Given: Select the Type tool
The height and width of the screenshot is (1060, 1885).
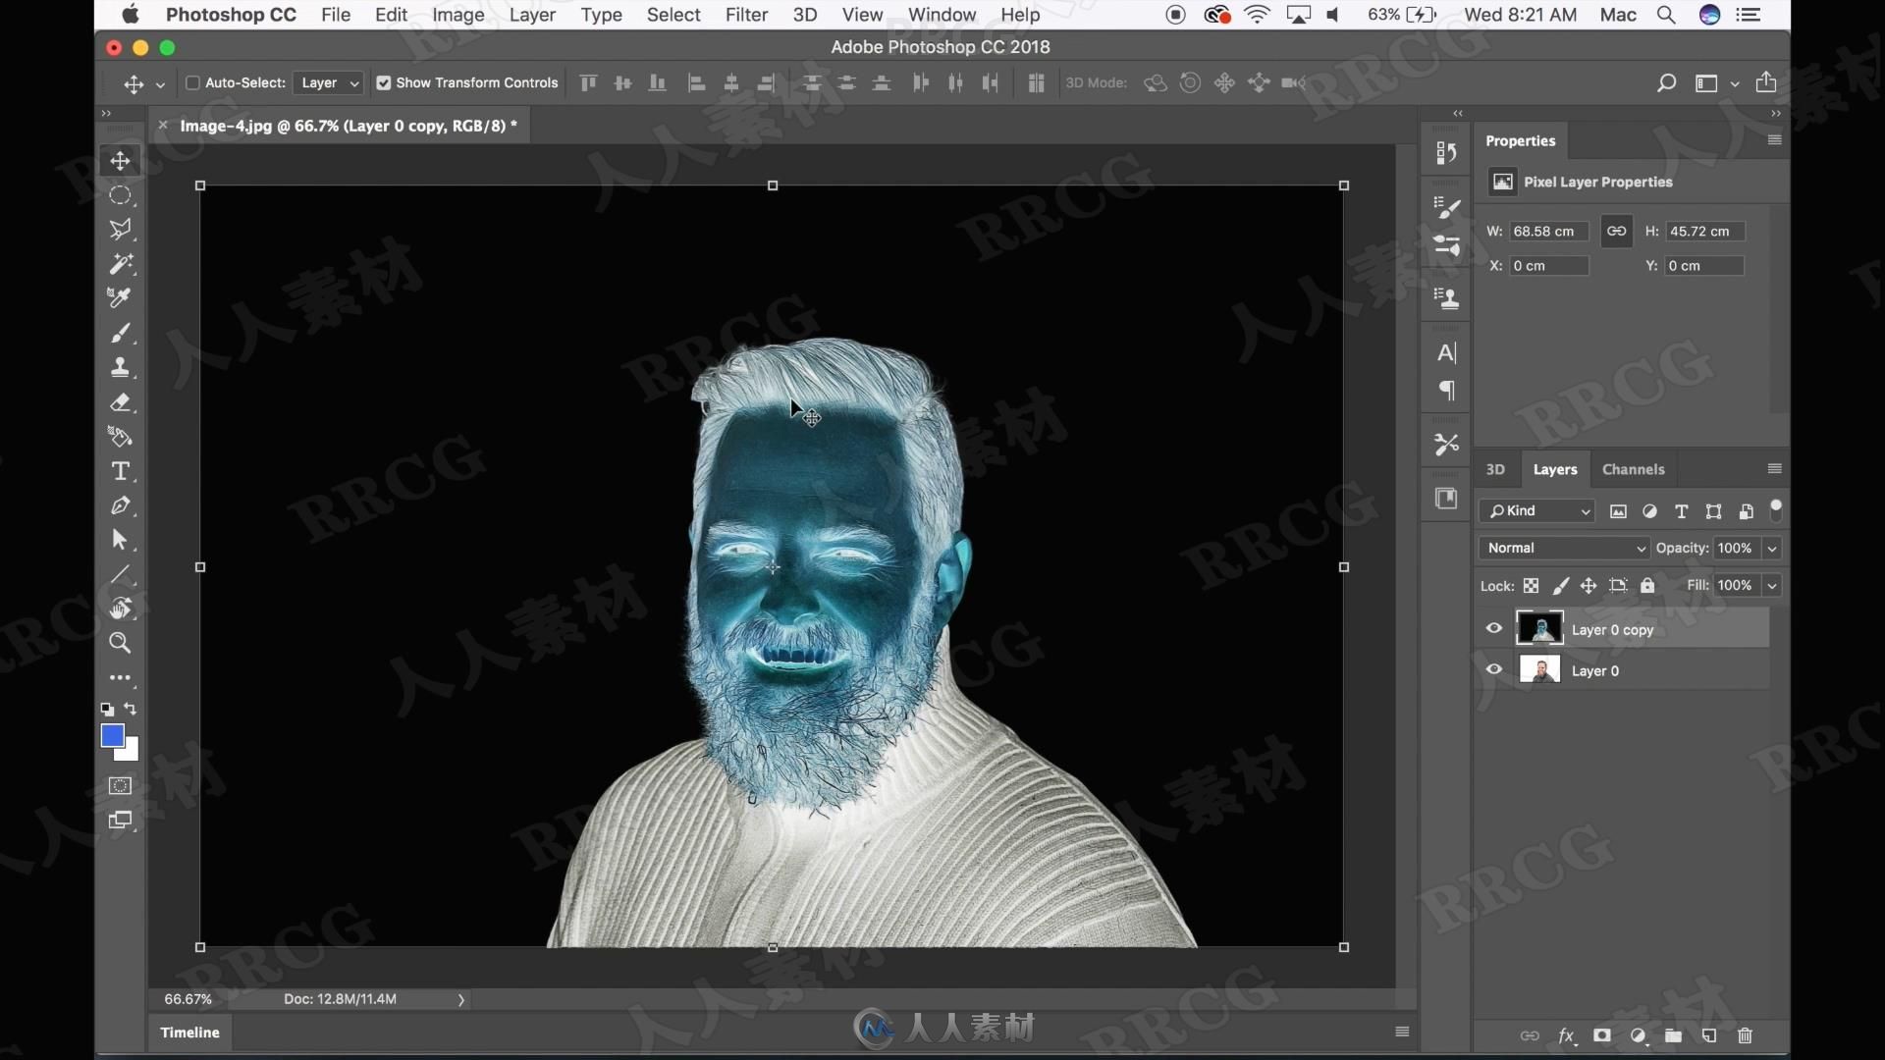Looking at the screenshot, I should (119, 468).
